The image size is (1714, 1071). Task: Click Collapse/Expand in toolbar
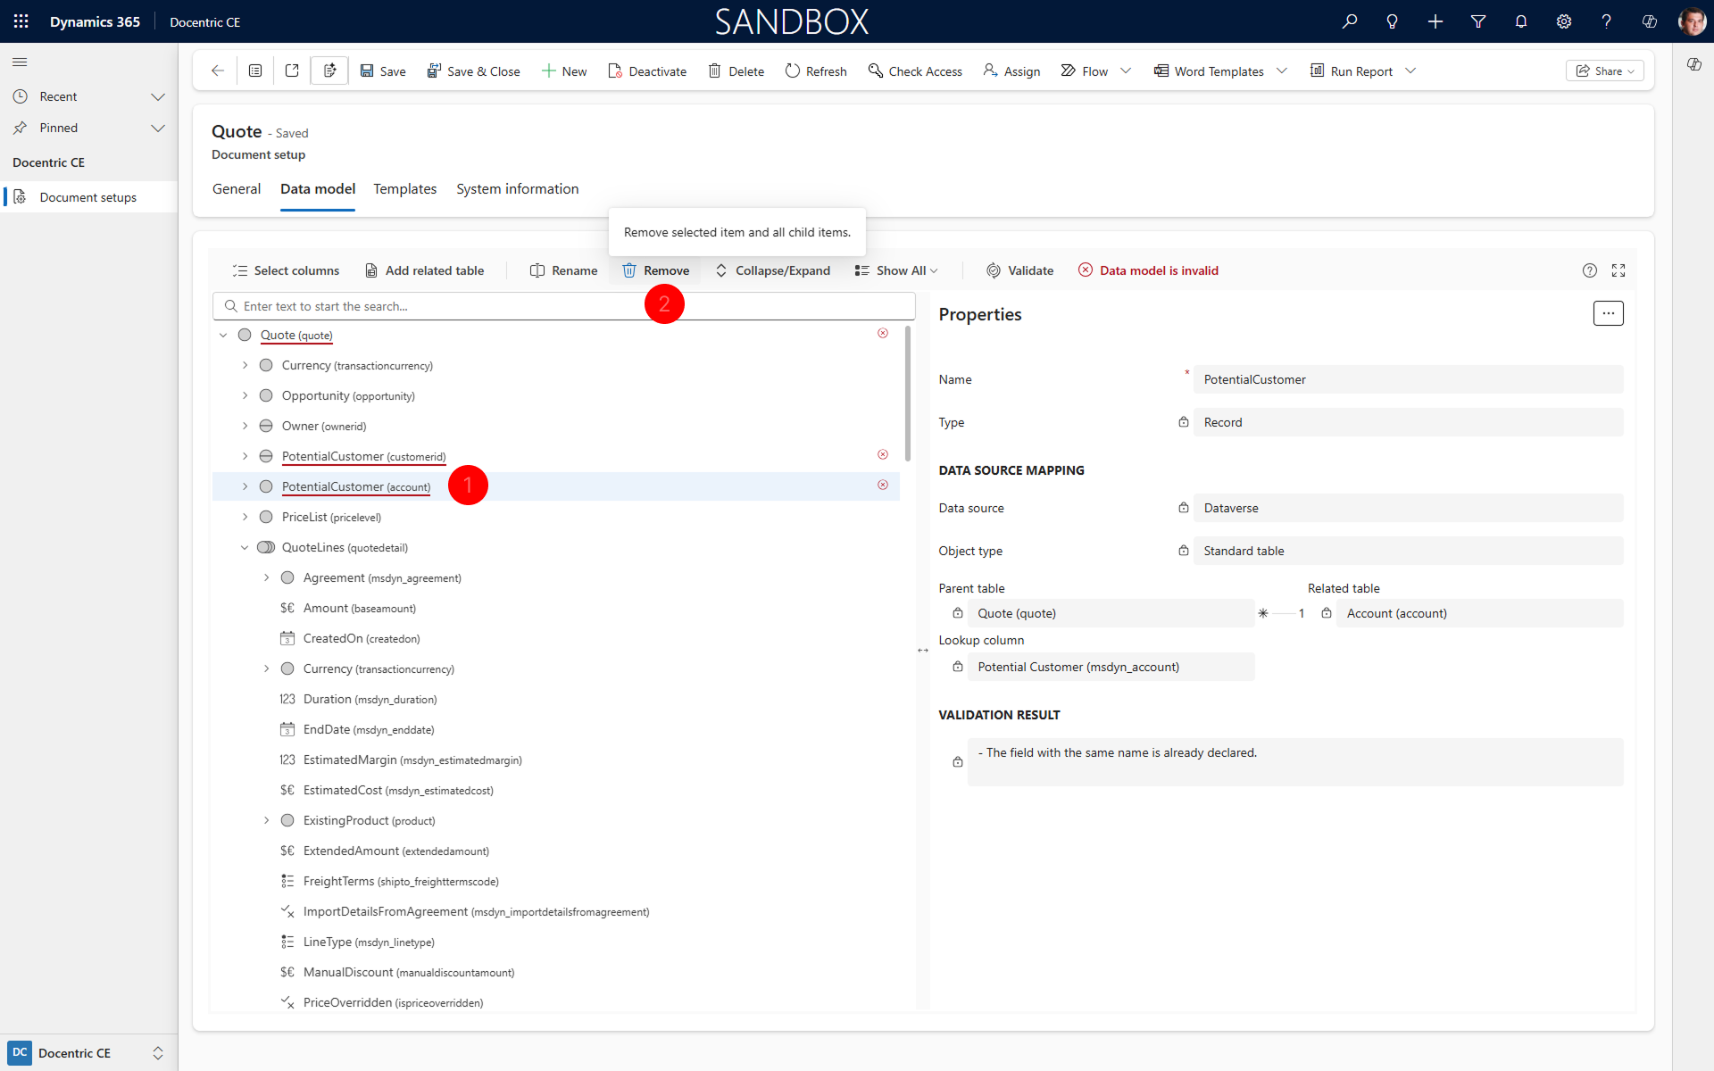(x=772, y=270)
